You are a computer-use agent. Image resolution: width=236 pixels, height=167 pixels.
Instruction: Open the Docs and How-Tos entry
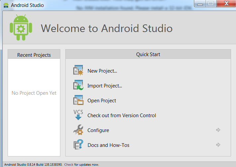coord(108,145)
